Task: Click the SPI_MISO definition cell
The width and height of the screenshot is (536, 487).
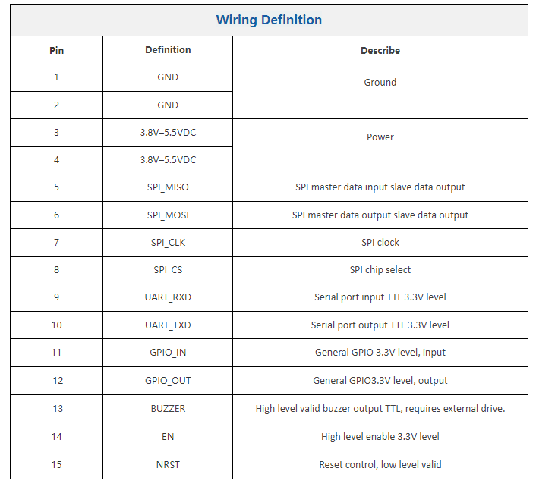Action: click(168, 187)
